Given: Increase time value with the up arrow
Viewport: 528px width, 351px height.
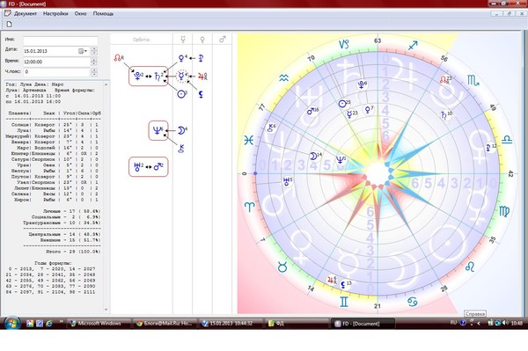Looking at the screenshot, I should point(94,60).
